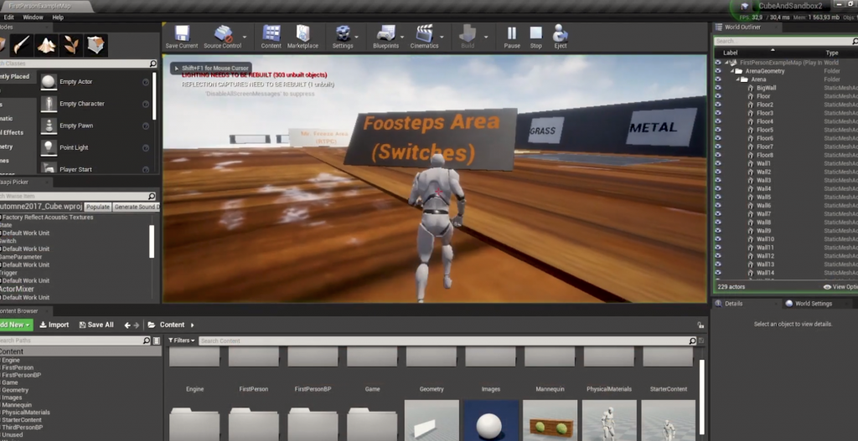Open the Cinematics dropdown arrow

442,37
